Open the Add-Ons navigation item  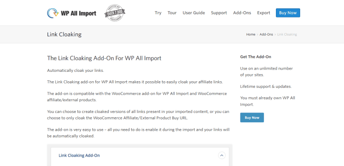242,13
